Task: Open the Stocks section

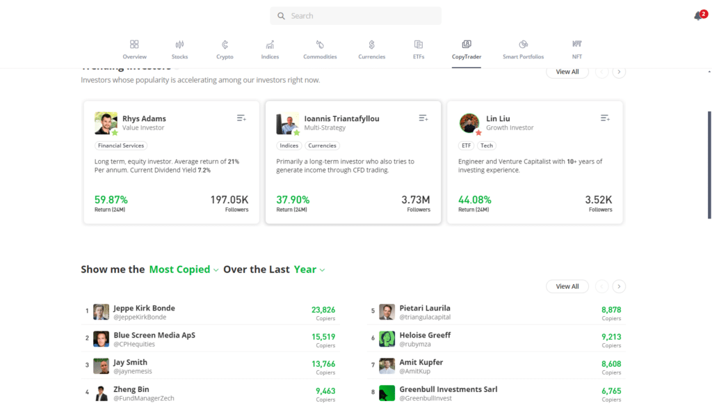Action: (179, 49)
